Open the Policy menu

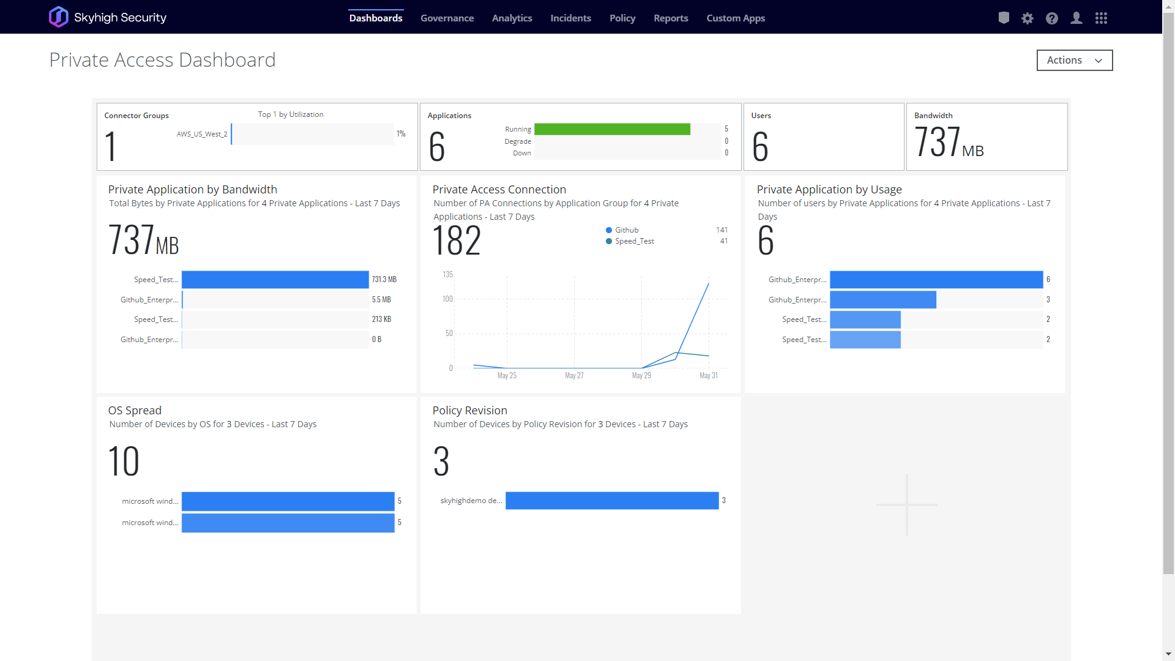[622, 18]
